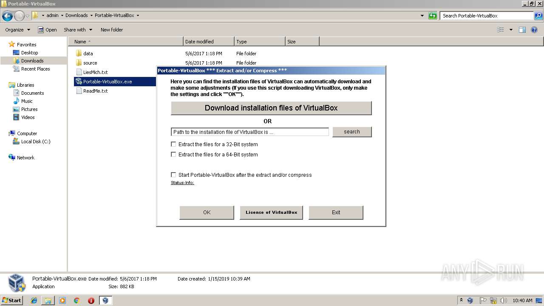Click the Search Portable-VirtualBox box
This screenshot has width=544, height=306.
(487, 16)
